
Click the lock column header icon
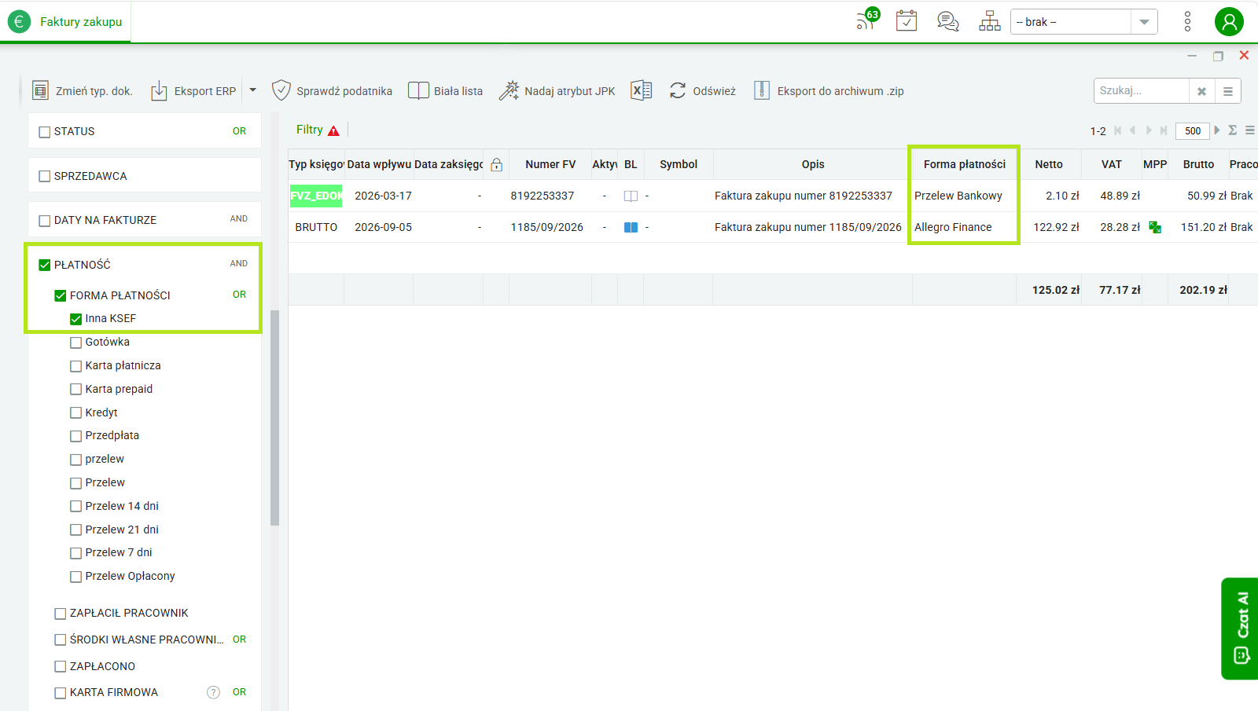pyautogui.click(x=496, y=164)
